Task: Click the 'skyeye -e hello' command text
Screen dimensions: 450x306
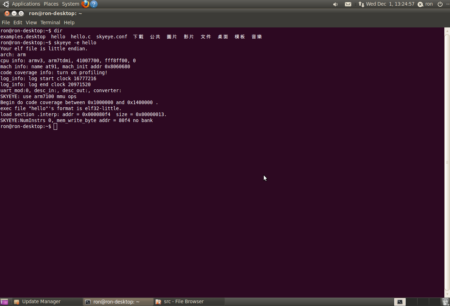Action: tap(75, 43)
